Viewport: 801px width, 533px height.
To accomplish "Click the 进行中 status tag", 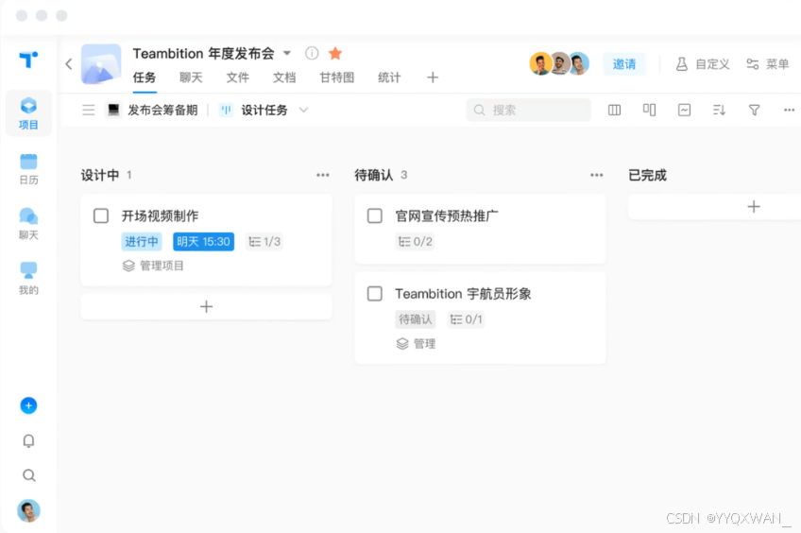I will point(142,241).
